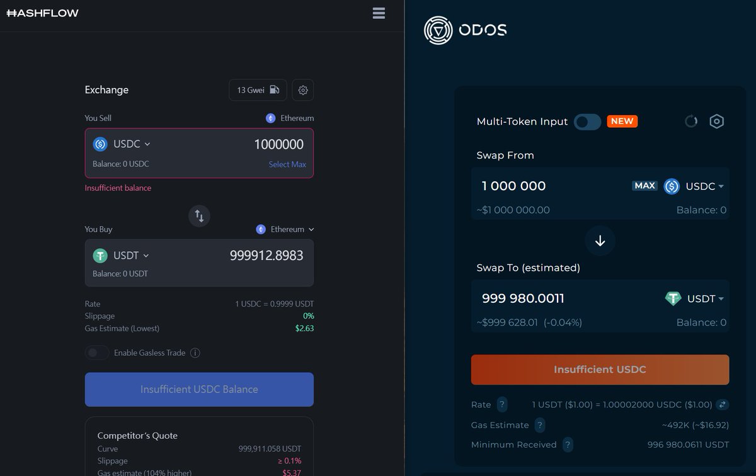756x476 pixels.
Task: Toggle Enable Gasless Trade switch
Action: tap(97, 353)
